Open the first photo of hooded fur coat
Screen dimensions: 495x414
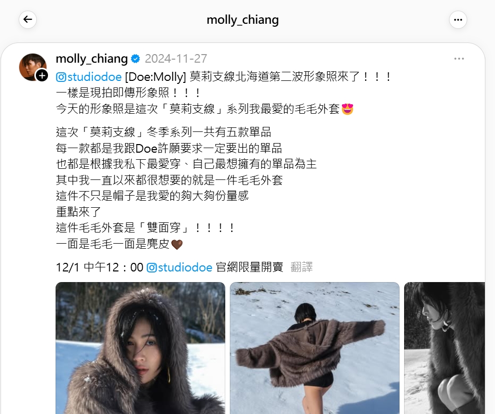click(x=140, y=348)
